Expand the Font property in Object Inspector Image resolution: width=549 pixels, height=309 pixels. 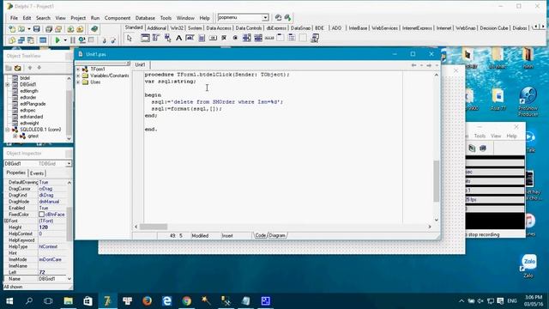pyautogui.click(x=6, y=221)
